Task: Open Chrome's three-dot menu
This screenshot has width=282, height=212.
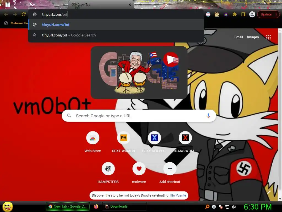Action: tap(276, 14)
